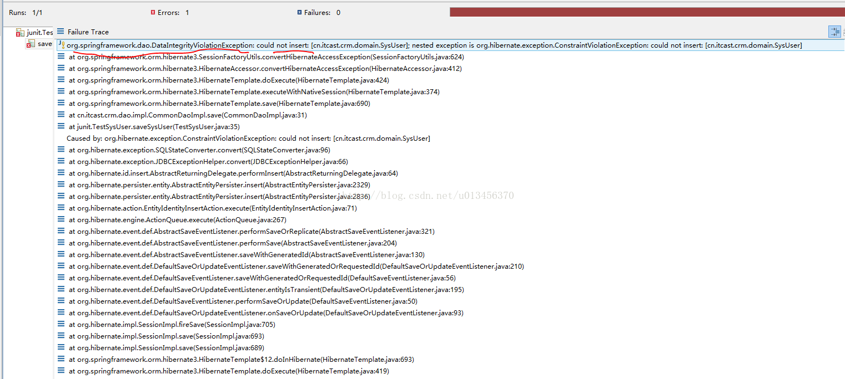The height and width of the screenshot is (379, 845).
Task: Click stack icon beside TestSysUser.java:35
Action: [61, 126]
